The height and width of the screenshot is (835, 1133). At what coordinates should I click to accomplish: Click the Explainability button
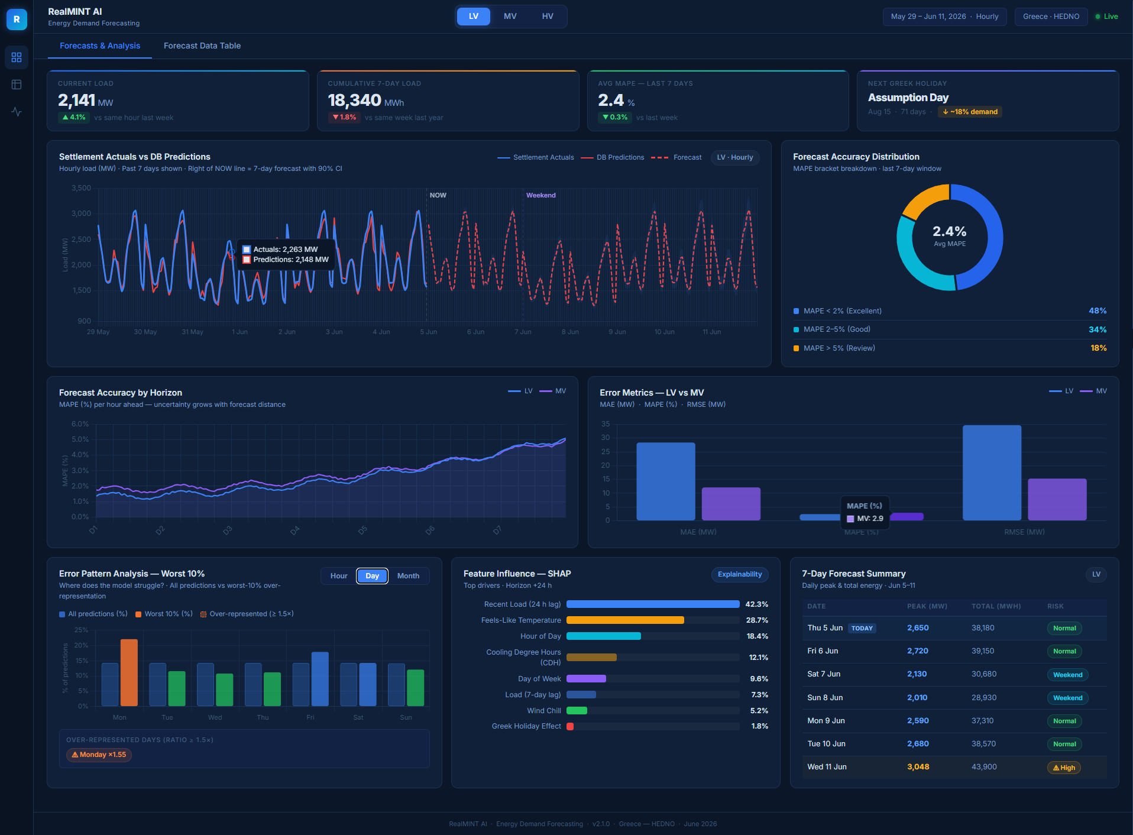[x=740, y=574]
